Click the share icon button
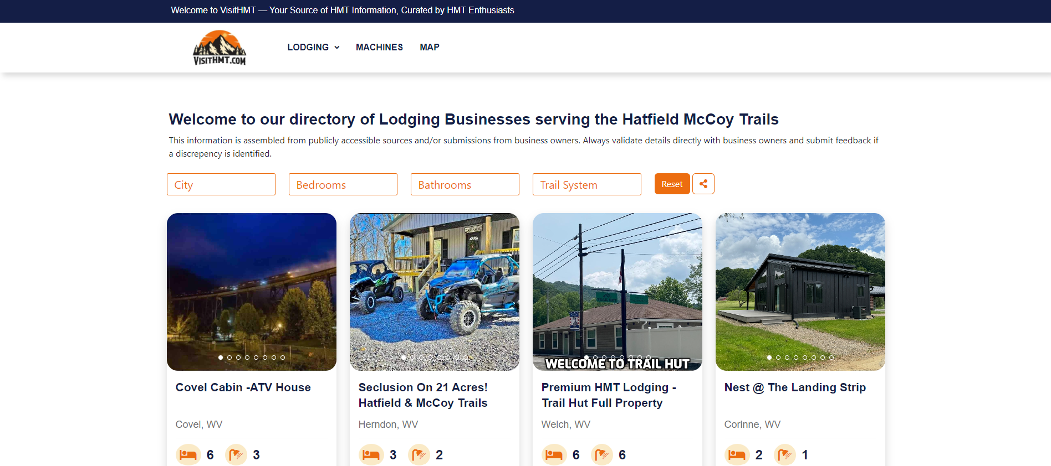1051x466 pixels. [703, 184]
